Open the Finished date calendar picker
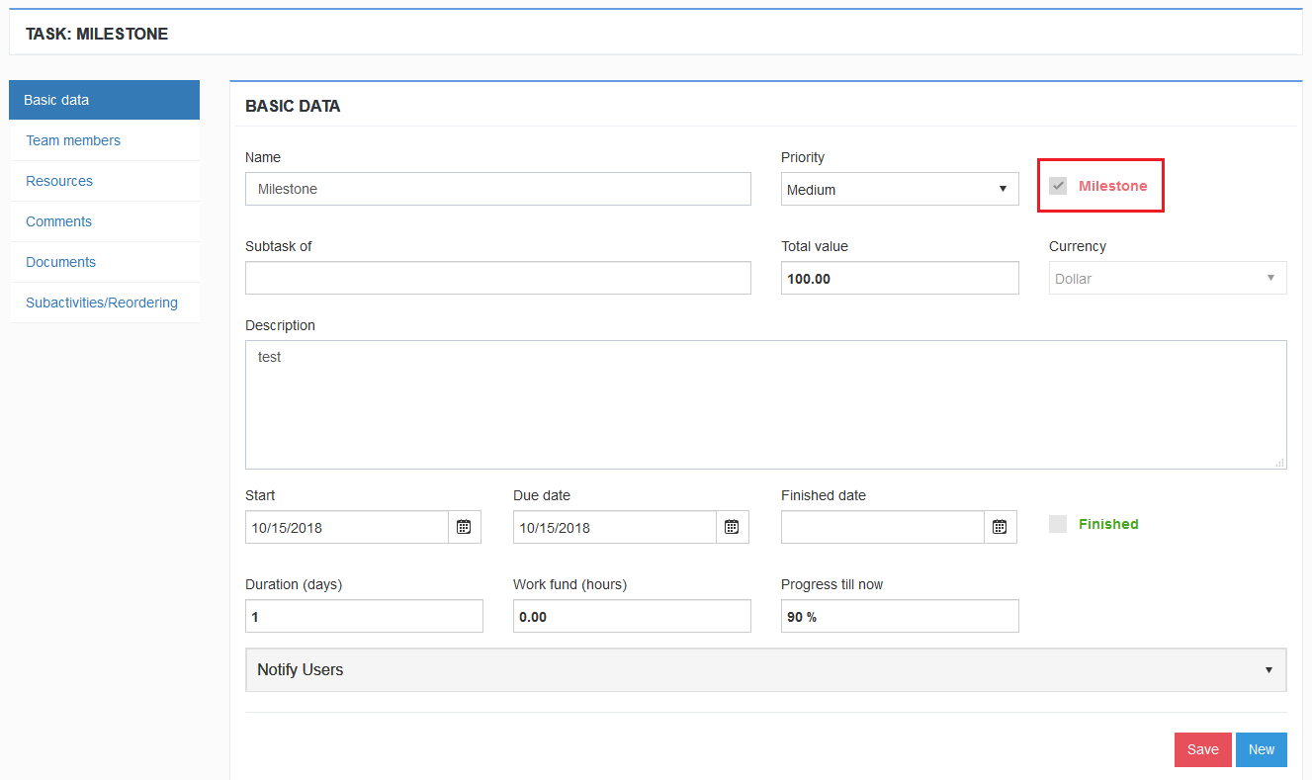 coord(1001,527)
